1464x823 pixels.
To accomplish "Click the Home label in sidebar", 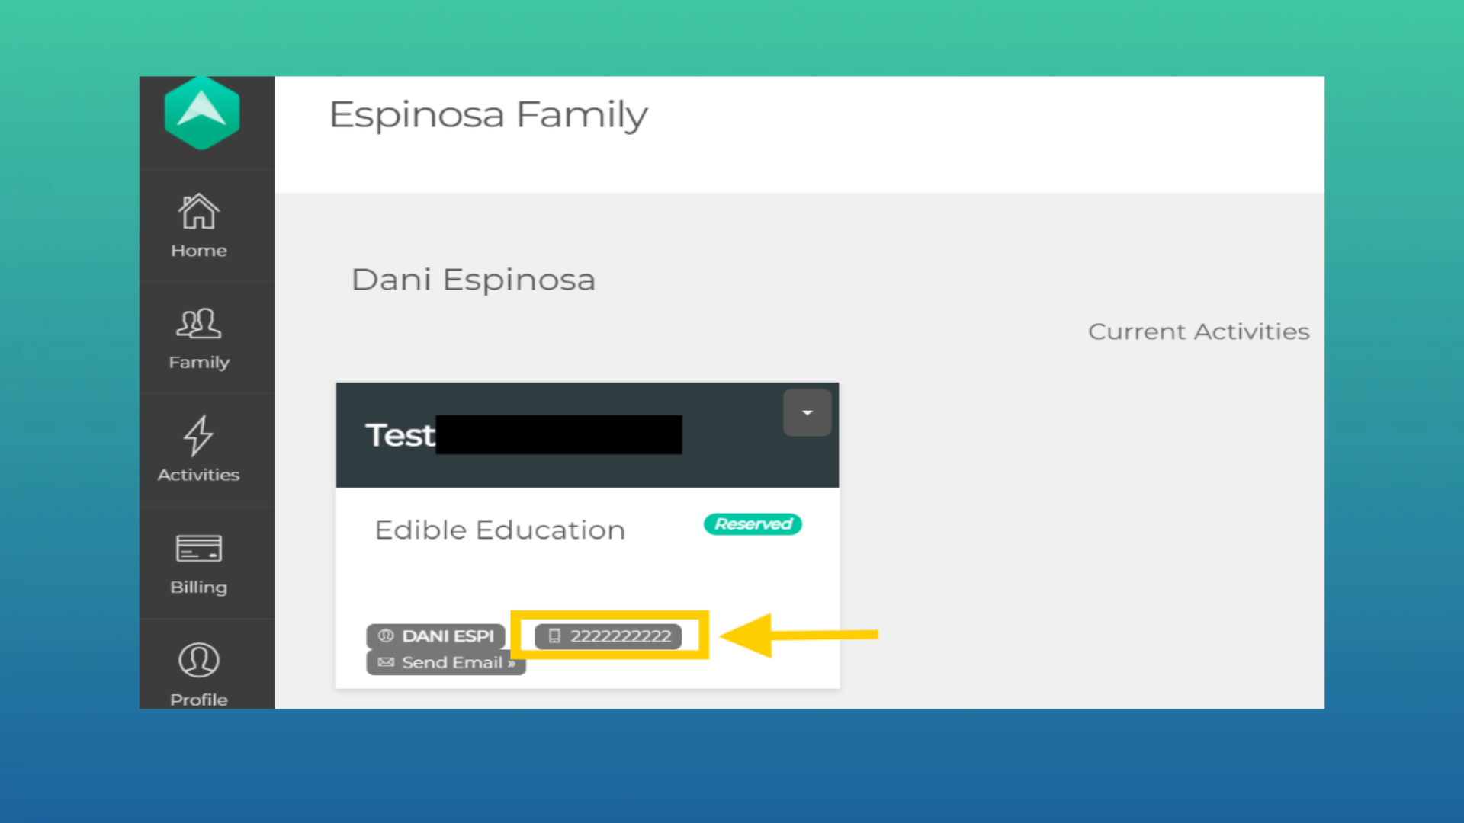I will pyautogui.click(x=199, y=251).
